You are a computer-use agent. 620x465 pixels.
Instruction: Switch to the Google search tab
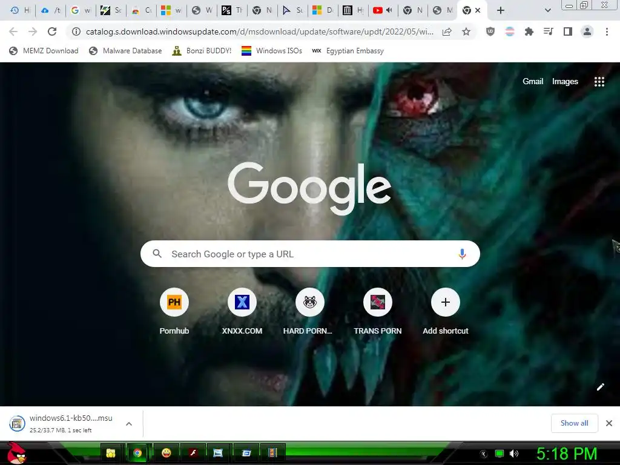[81, 10]
